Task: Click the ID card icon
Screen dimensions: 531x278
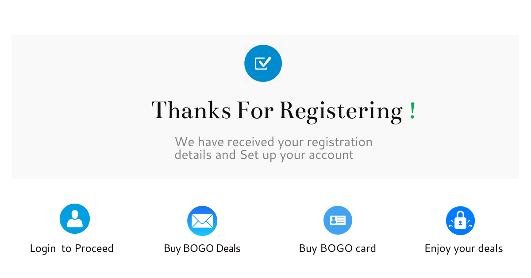Action: (338, 220)
